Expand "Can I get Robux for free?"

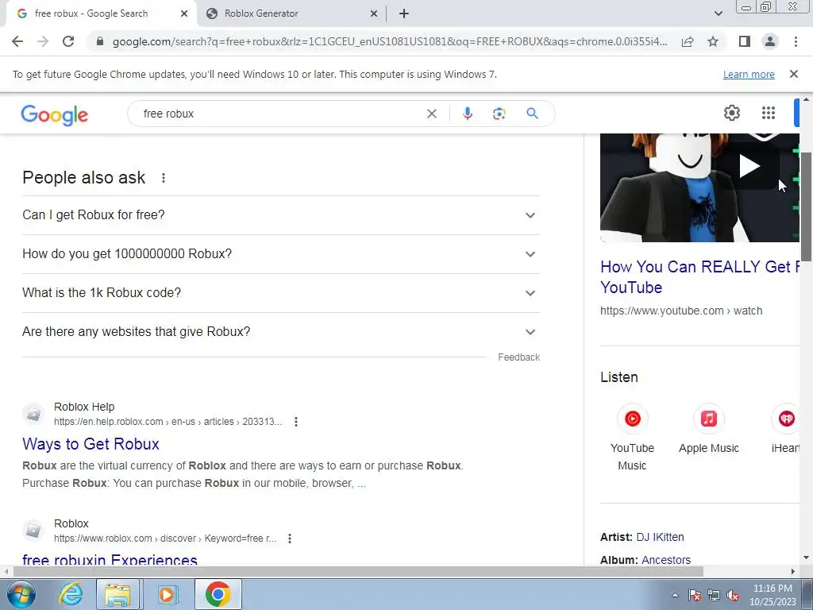[x=280, y=215]
